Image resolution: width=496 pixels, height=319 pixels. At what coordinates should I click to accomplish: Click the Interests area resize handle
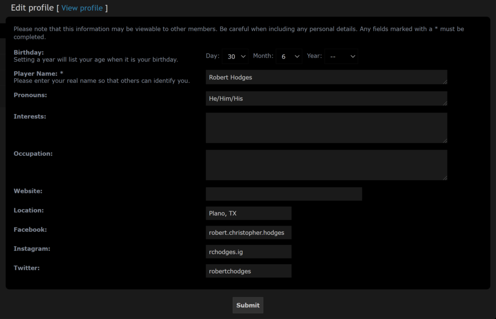click(445, 140)
